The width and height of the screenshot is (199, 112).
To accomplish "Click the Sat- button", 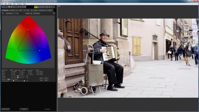I will pos(41,80).
